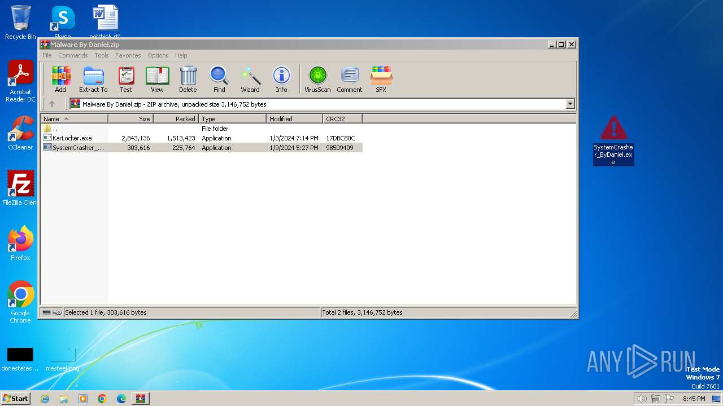
Task: Open the Start menu
Action: (x=15, y=399)
